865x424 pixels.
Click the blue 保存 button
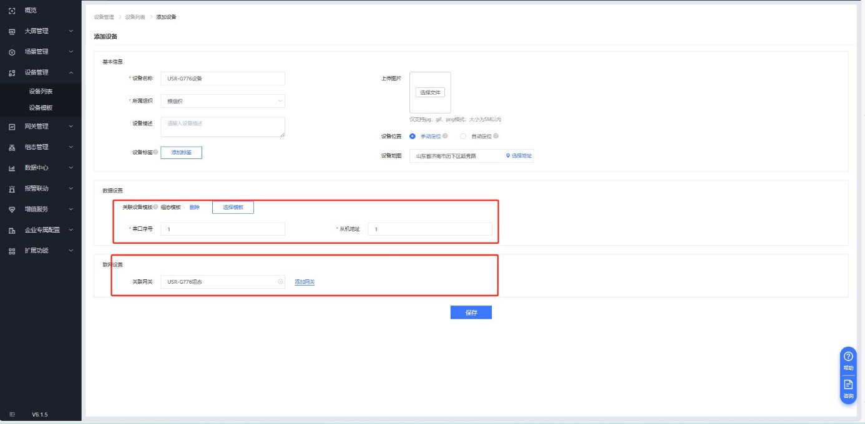pos(471,312)
